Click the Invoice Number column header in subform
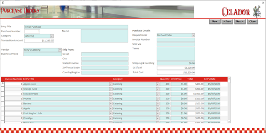Image resolution: width=266 pixels, height=133 pixels. coord(13,79)
